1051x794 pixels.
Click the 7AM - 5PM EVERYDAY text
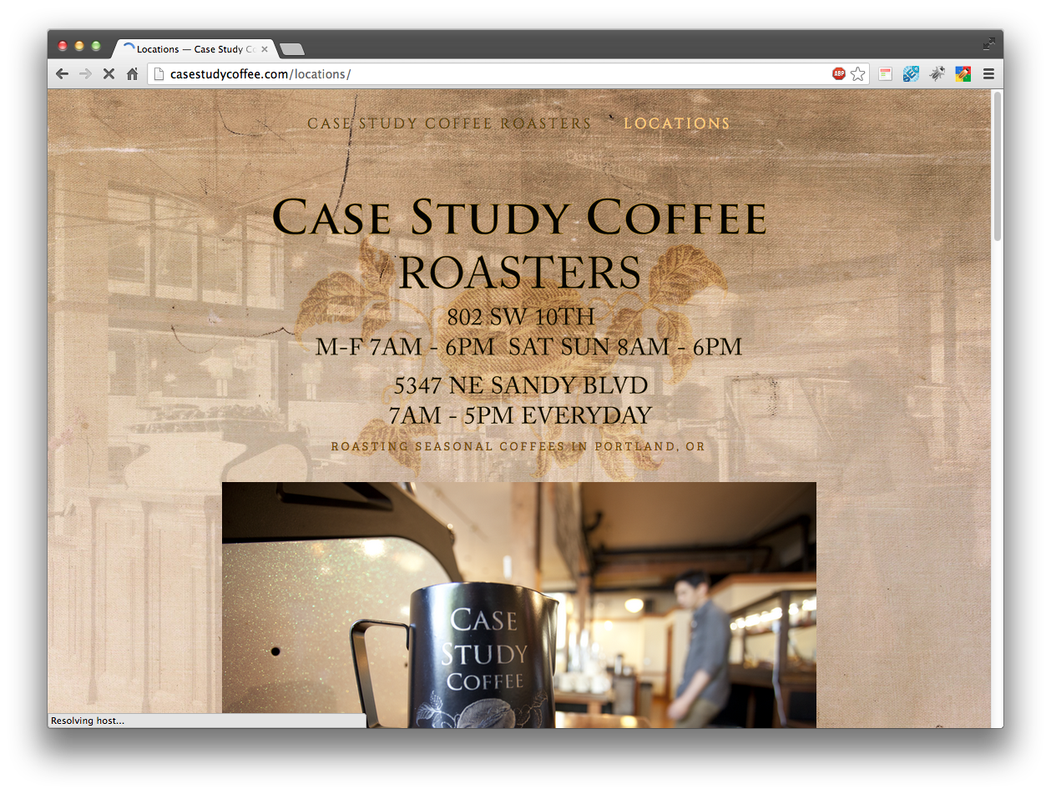pyautogui.click(x=520, y=415)
